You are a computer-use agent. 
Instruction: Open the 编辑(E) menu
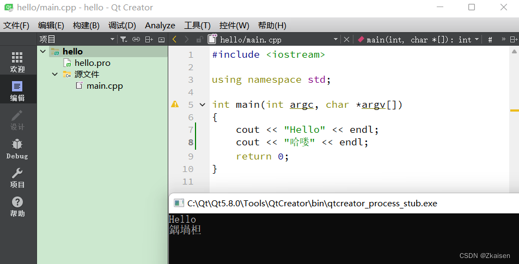(x=51, y=26)
